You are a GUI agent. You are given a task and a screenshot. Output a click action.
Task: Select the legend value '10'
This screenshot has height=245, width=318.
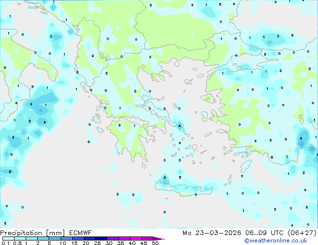pos(63,243)
